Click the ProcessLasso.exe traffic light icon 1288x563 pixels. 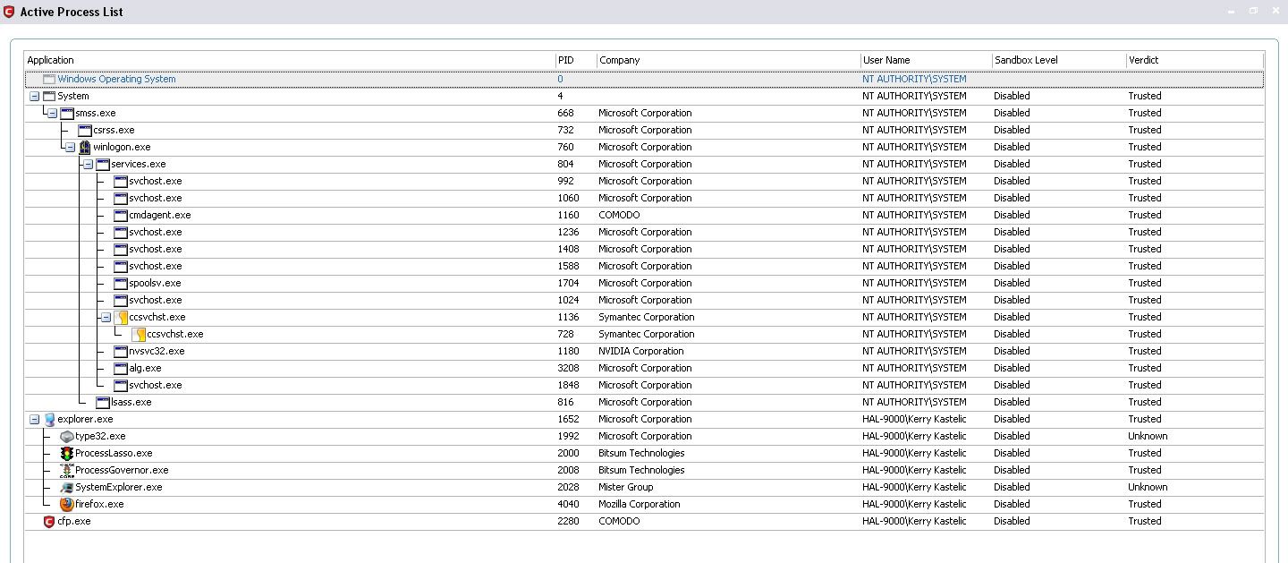pyautogui.click(x=67, y=453)
